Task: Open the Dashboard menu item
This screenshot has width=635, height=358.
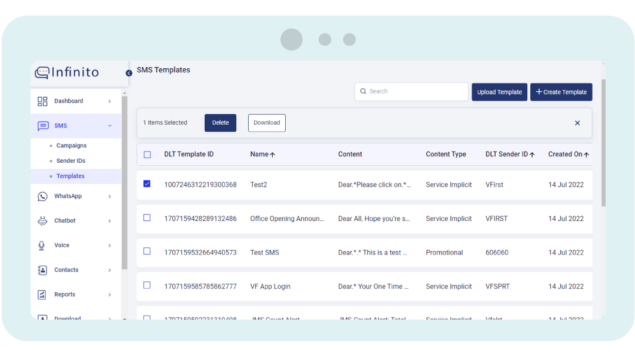Action: pyautogui.click(x=76, y=101)
